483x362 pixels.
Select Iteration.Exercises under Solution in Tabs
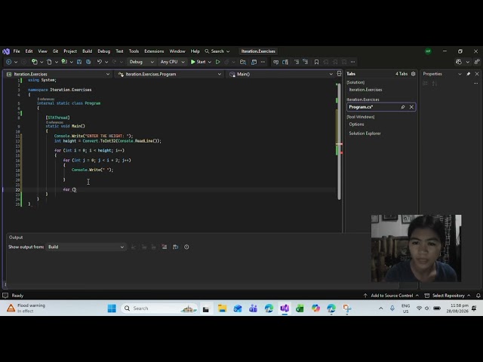coord(365,90)
